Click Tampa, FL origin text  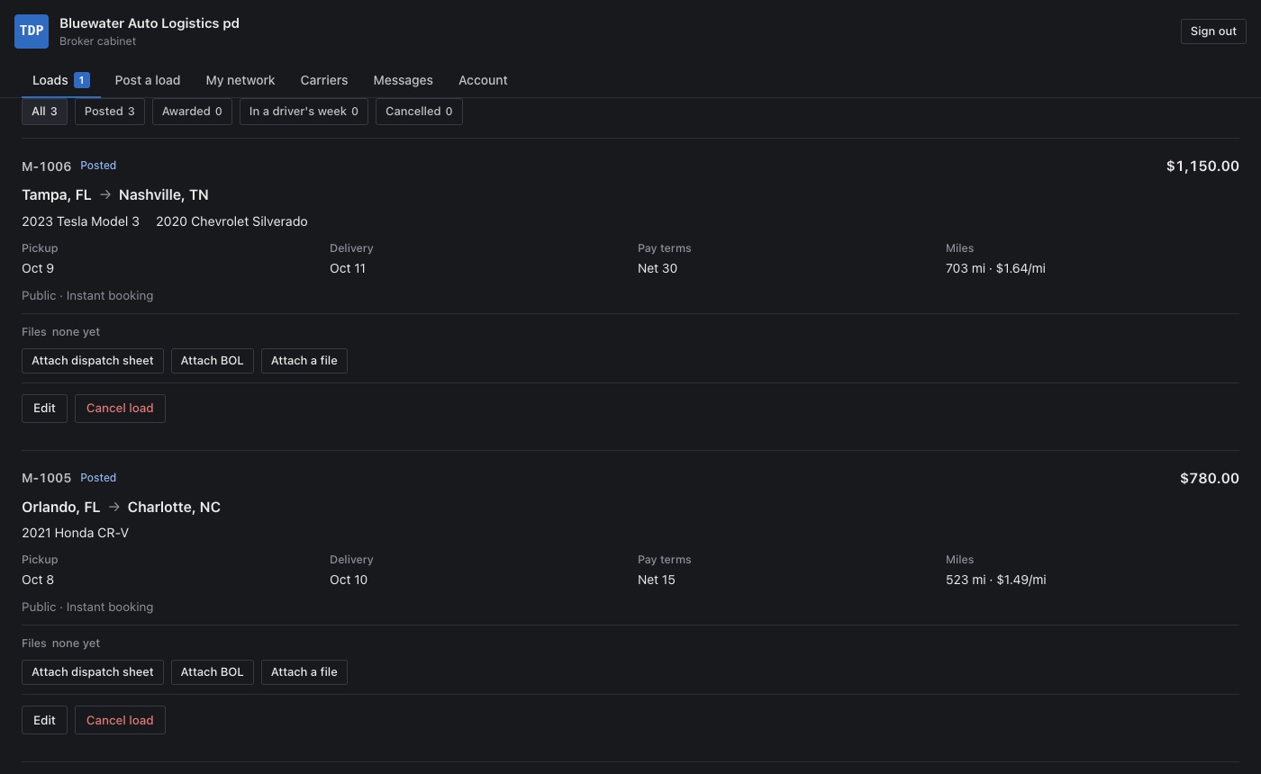tap(57, 194)
